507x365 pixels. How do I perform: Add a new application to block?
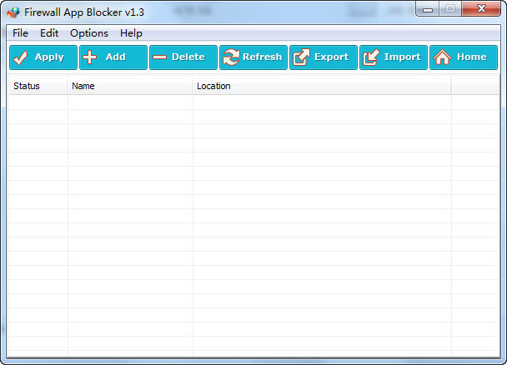click(113, 57)
